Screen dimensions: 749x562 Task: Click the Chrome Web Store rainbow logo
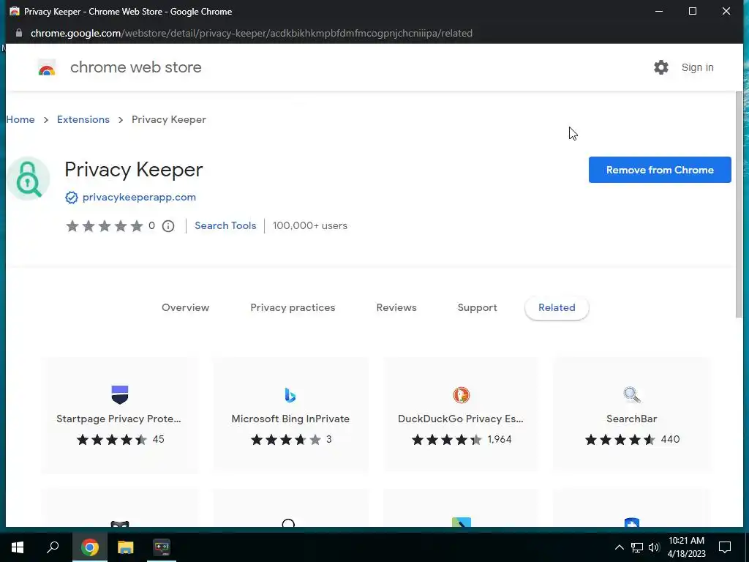[47, 68]
